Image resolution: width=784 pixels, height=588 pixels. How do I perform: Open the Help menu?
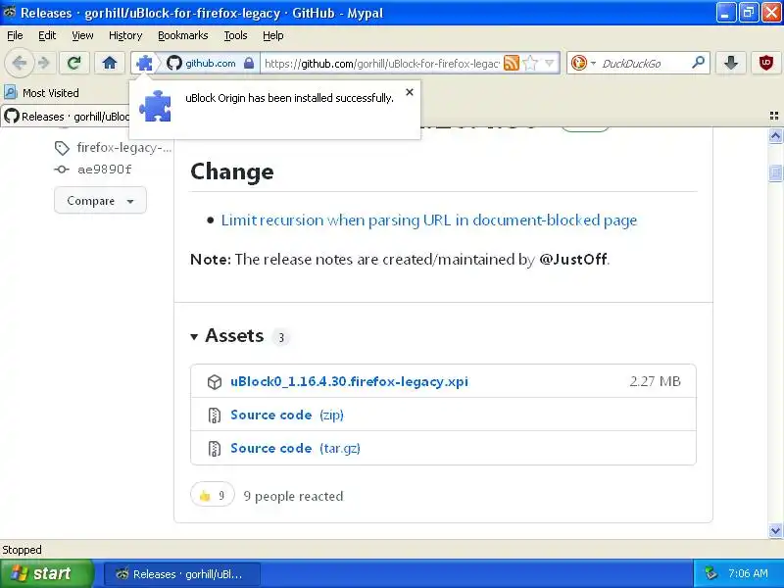(x=273, y=35)
